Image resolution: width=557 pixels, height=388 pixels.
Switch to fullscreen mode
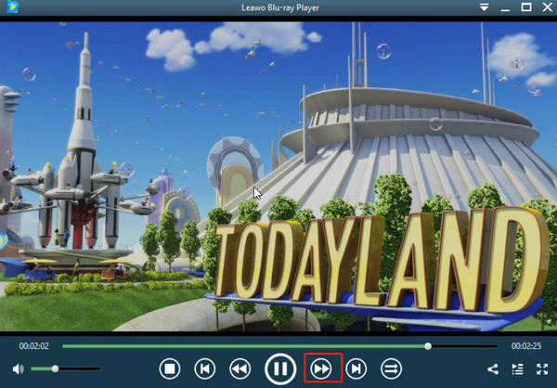[542, 369]
